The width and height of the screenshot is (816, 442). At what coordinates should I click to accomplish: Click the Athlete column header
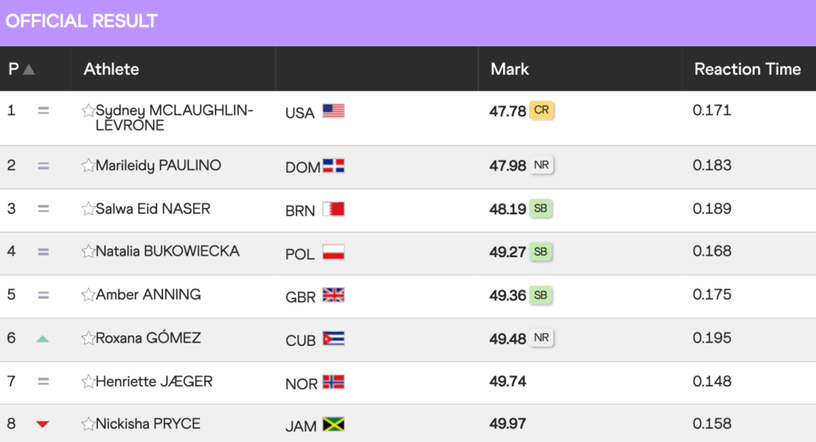click(112, 69)
